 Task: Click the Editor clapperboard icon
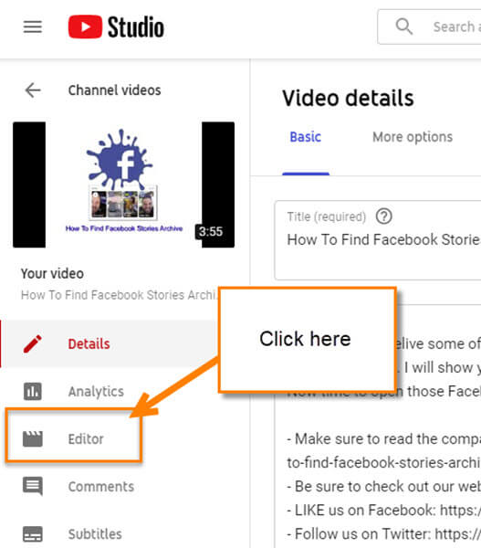click(x=33, y=438)
